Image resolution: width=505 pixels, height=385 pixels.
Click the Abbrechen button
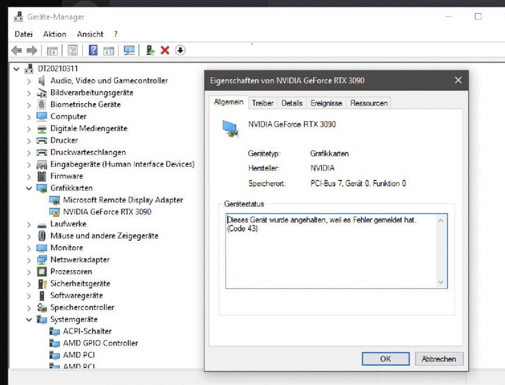[439, 359]
